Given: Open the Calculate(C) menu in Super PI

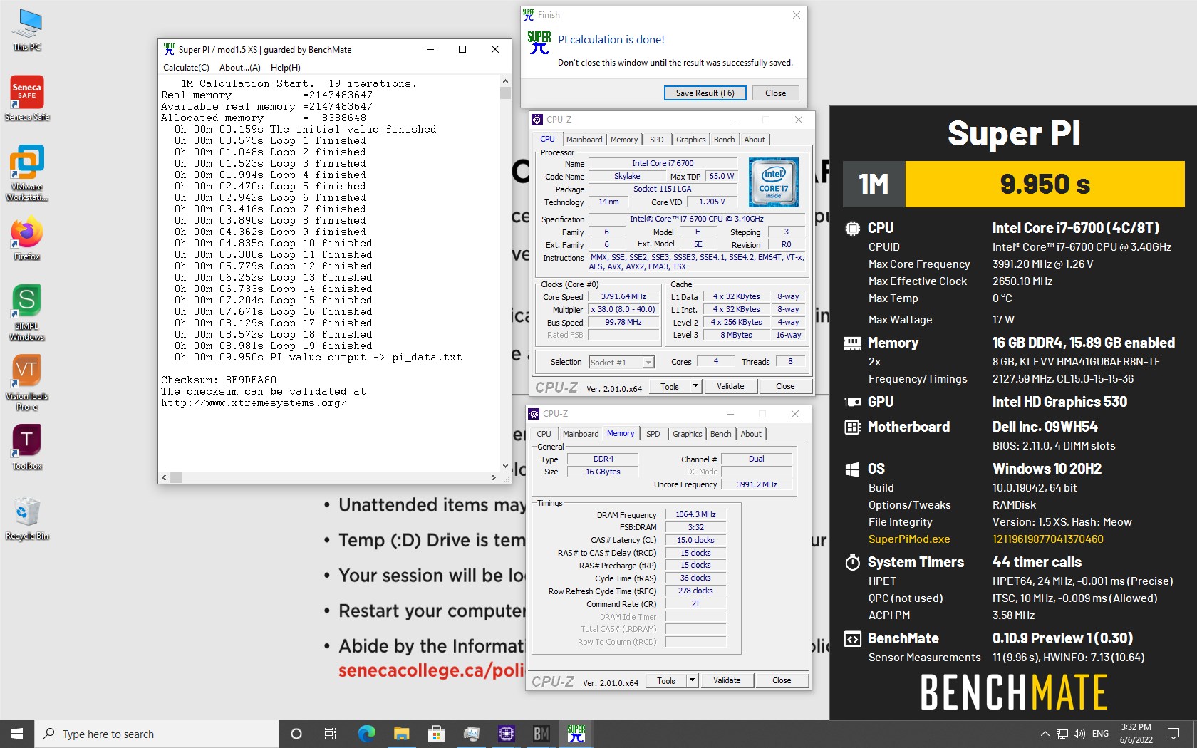Looking at the screenshot, I should tap(186, 68).
